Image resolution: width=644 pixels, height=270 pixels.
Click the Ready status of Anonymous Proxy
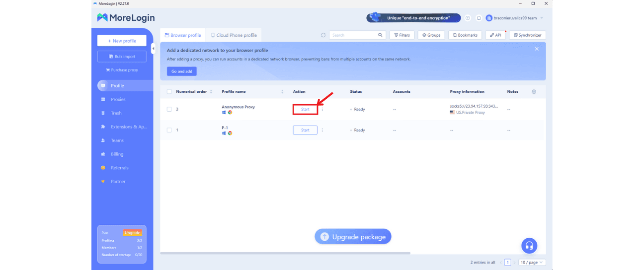pyautogui.click(x=359, y=109)
